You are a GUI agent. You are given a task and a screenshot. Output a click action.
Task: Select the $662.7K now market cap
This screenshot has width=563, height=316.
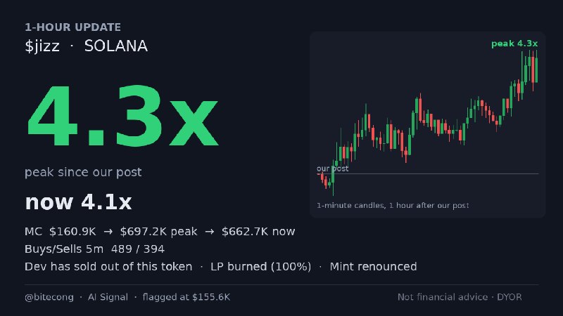pyautogui.click(x=258, y=232)
